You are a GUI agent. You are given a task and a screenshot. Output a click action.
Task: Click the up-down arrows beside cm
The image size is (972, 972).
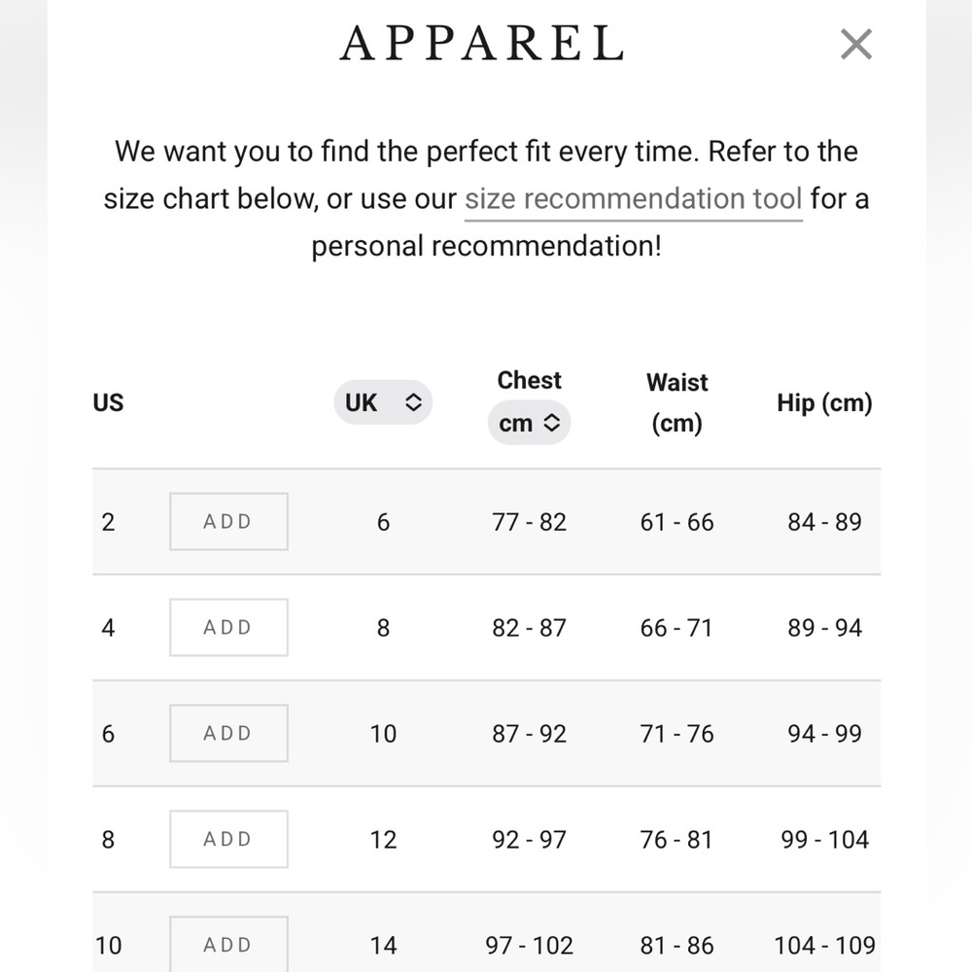click(x=552, y=423)
